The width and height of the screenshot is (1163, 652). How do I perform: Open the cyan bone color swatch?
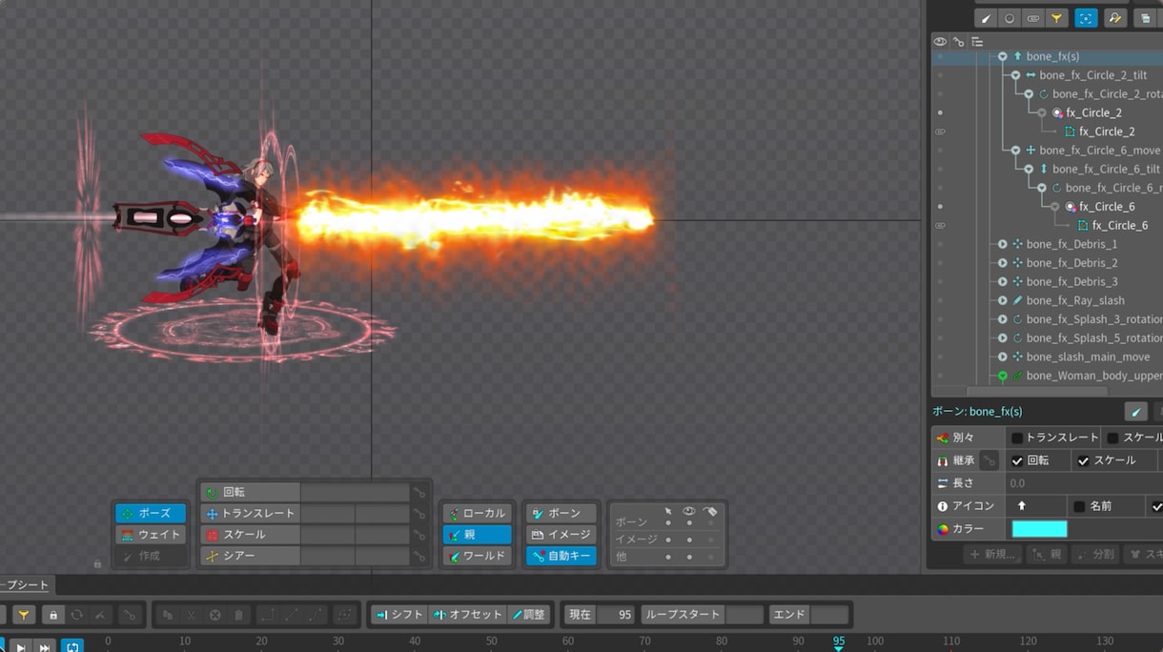coord(1039,529)
